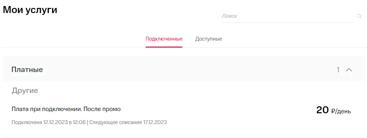
Task: Click the paid services count 1
Action: point(338,70)
